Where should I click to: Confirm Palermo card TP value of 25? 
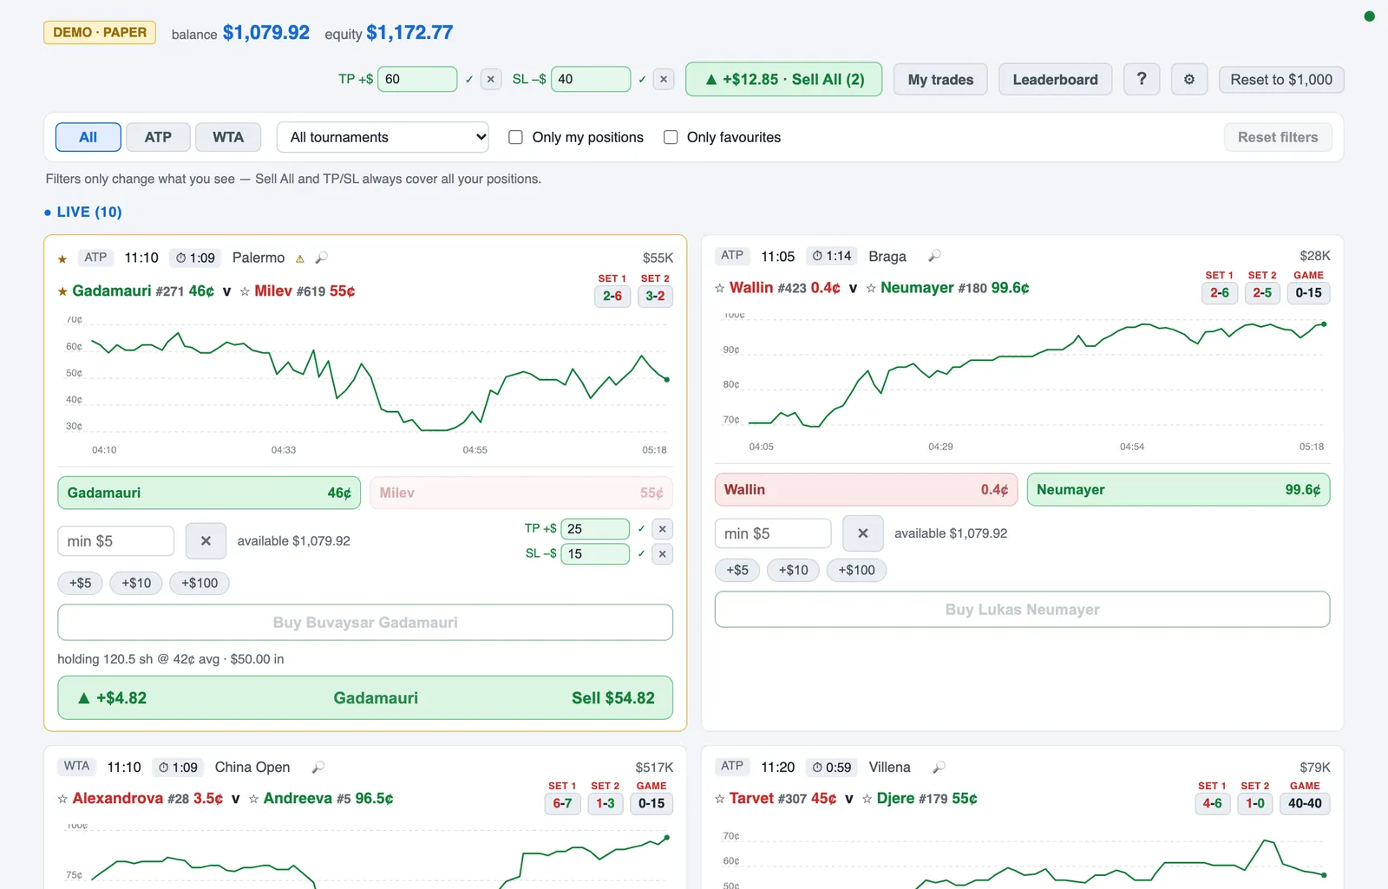point(641,528)
